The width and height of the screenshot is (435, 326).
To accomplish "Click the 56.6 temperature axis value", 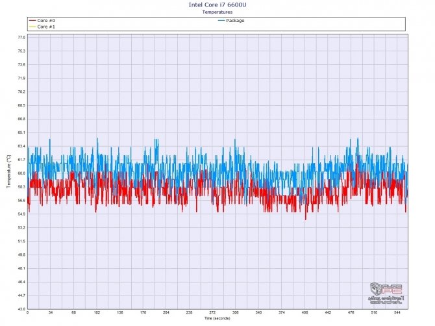I will coord(21,201).
